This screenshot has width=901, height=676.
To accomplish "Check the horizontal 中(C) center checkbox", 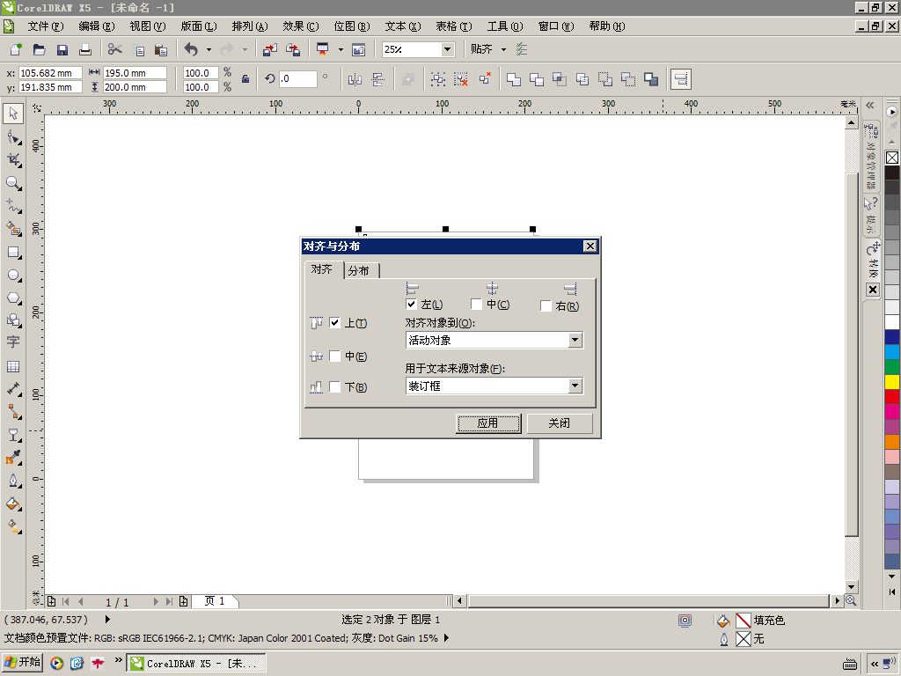I will tap(476, 304).
